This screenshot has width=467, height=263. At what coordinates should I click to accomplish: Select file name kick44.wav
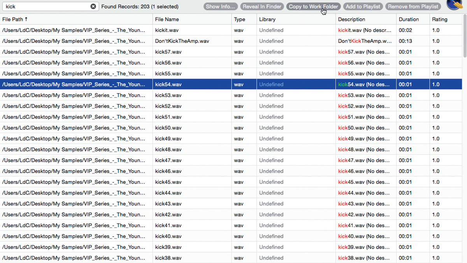click(x=168, y=193)
